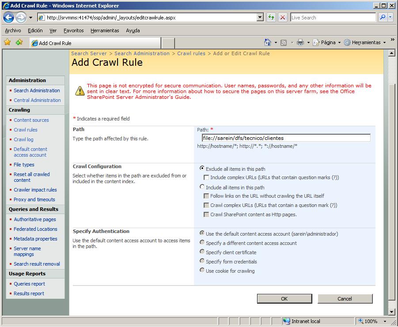
Task: Open Crawler impact rules link
Action: click(35, 190)
